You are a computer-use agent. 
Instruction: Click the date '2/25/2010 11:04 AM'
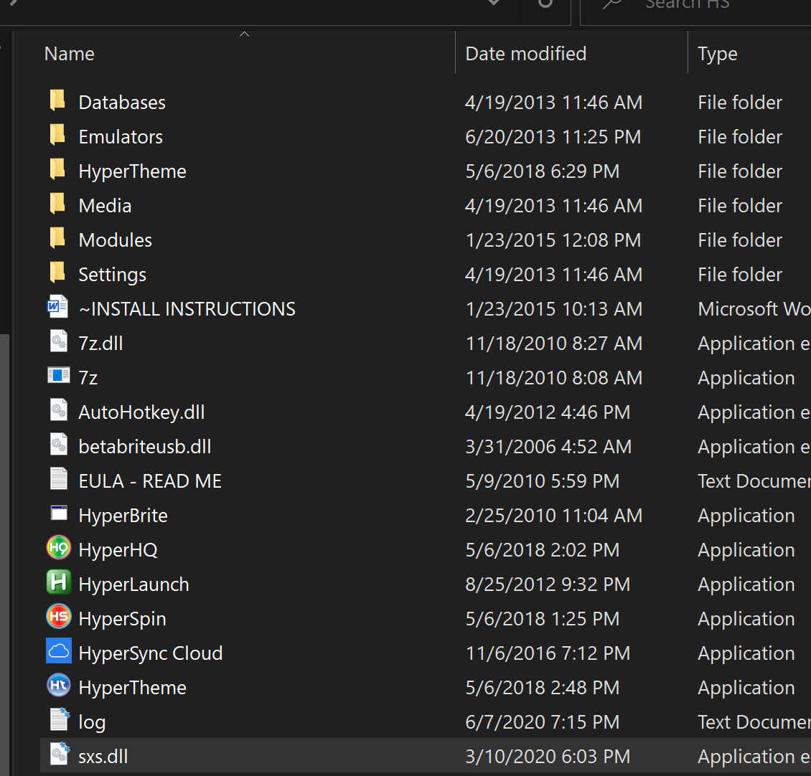[x=553, y=516]
